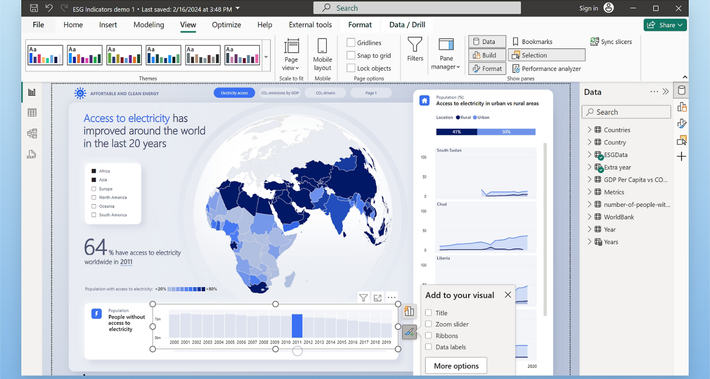Click the Data pane Search field
Viewport: 710px width, 379px height.
(x=626, y=112)
